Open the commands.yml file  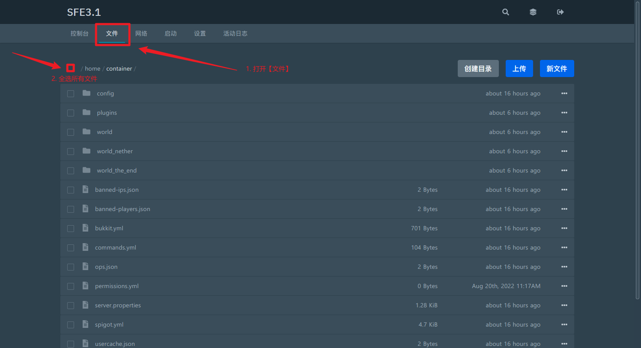tap(116, 247)
